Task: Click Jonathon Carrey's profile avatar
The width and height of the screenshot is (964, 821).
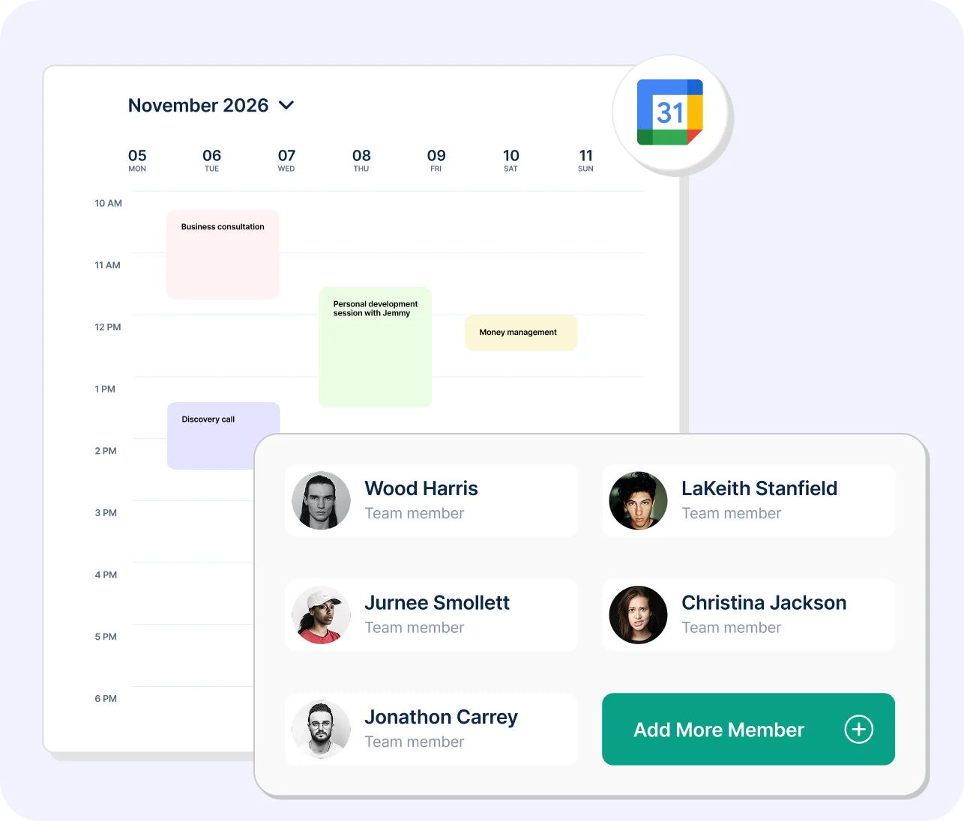Action: (x=321, y=729)
